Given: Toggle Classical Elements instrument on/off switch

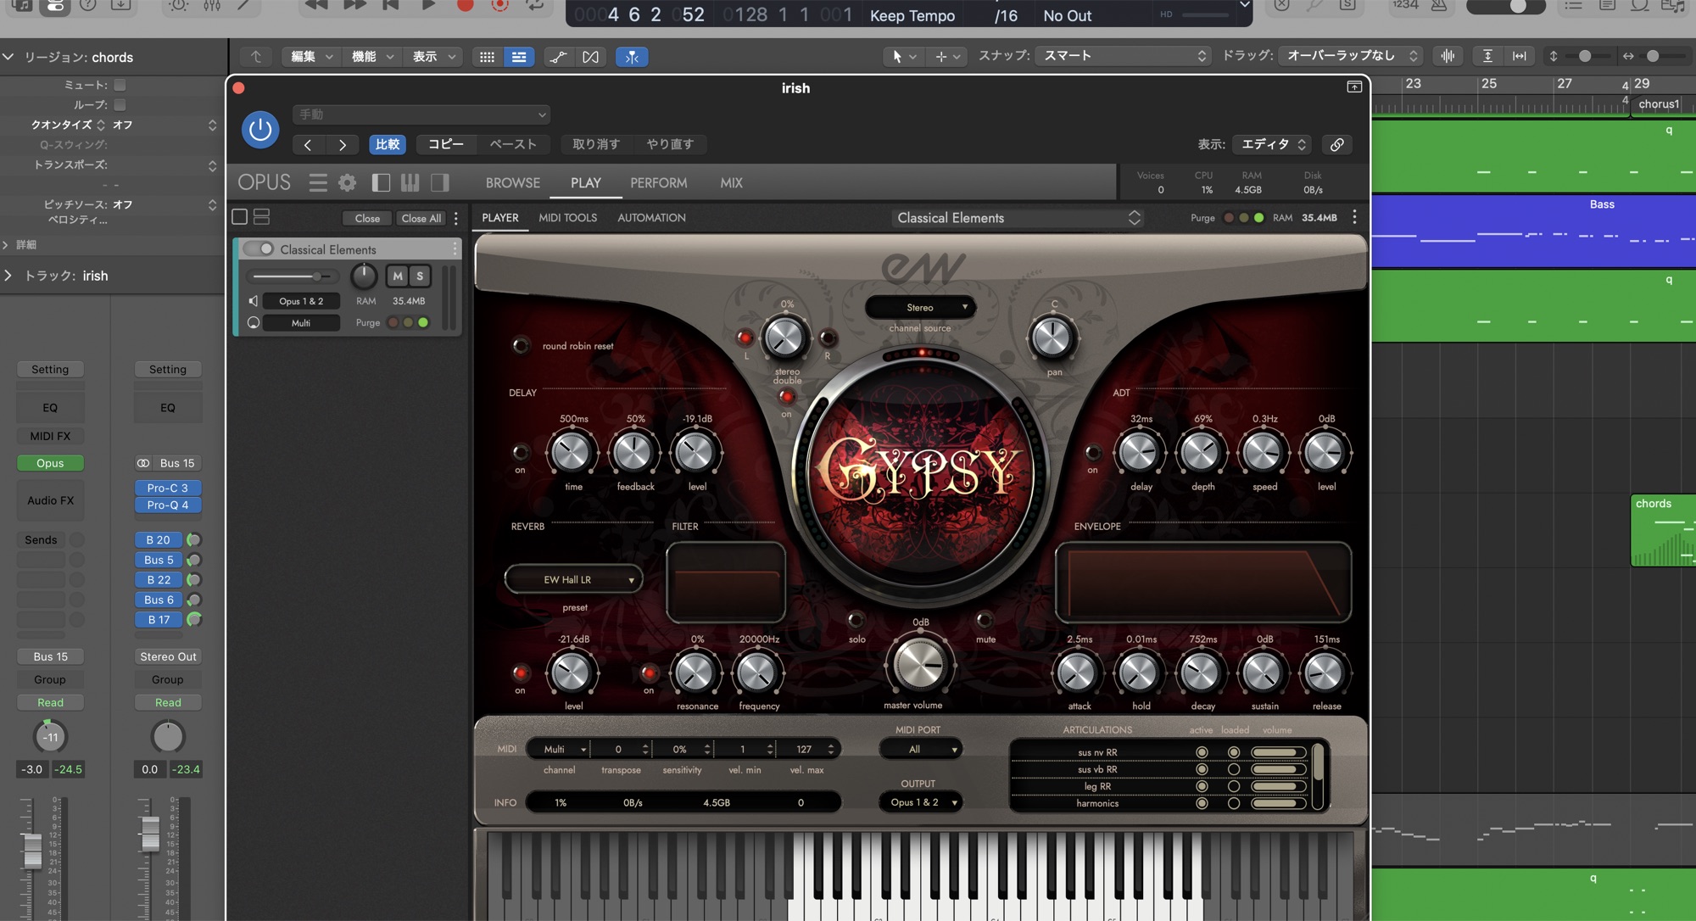Looking at the screenshot, I should (x=259, y=249).
